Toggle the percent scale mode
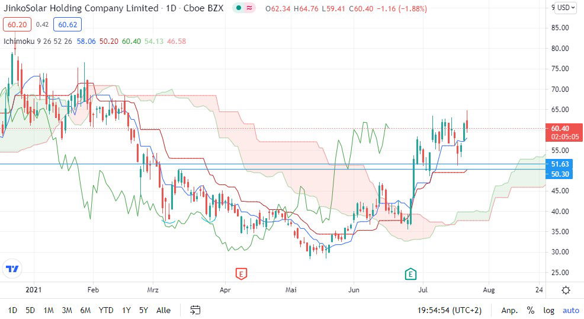This screenshot has width=584, height=319. click(x=530, y=310)
